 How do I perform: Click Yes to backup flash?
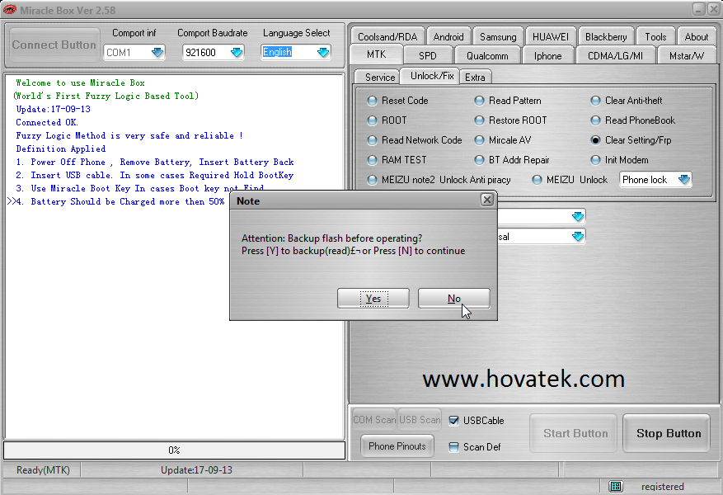(373, 299)
